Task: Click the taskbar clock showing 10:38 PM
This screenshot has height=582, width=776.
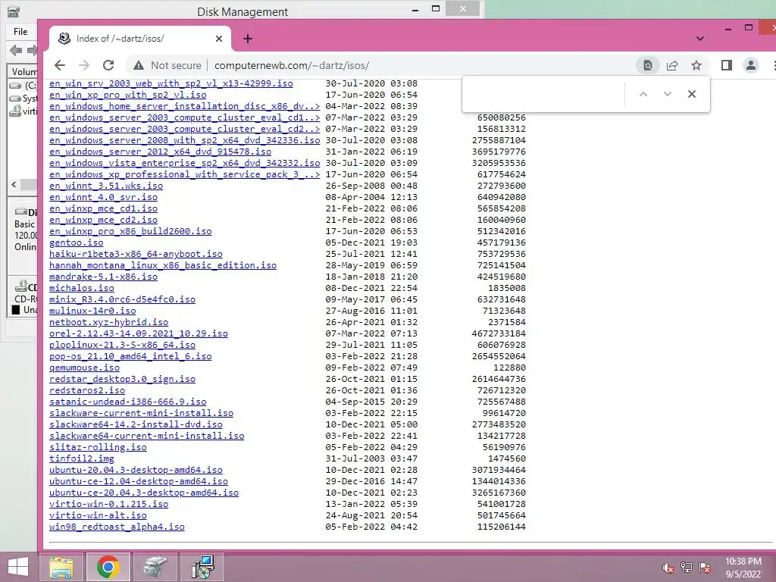Action: 743,568
